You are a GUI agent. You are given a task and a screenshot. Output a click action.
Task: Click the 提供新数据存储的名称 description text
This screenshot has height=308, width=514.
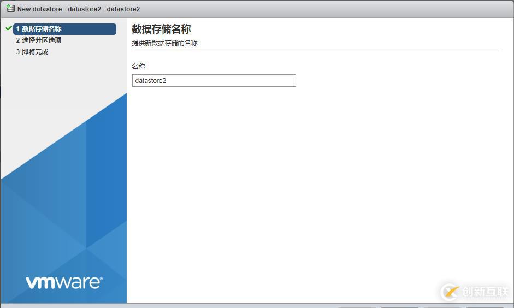[164, 43]
